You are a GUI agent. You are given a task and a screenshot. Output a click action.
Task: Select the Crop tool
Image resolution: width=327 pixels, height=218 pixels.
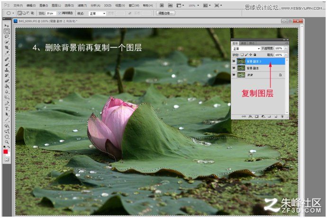click(7, 47)
